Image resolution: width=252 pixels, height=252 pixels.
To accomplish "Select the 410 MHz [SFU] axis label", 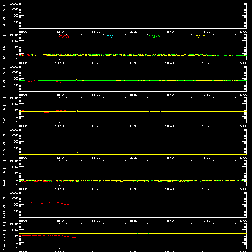I will [x=4, y=47].
